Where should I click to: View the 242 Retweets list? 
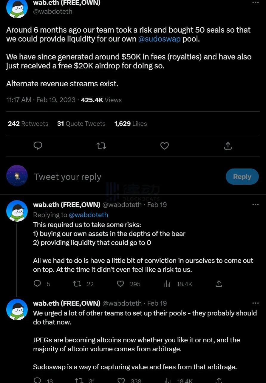[28, 124]
